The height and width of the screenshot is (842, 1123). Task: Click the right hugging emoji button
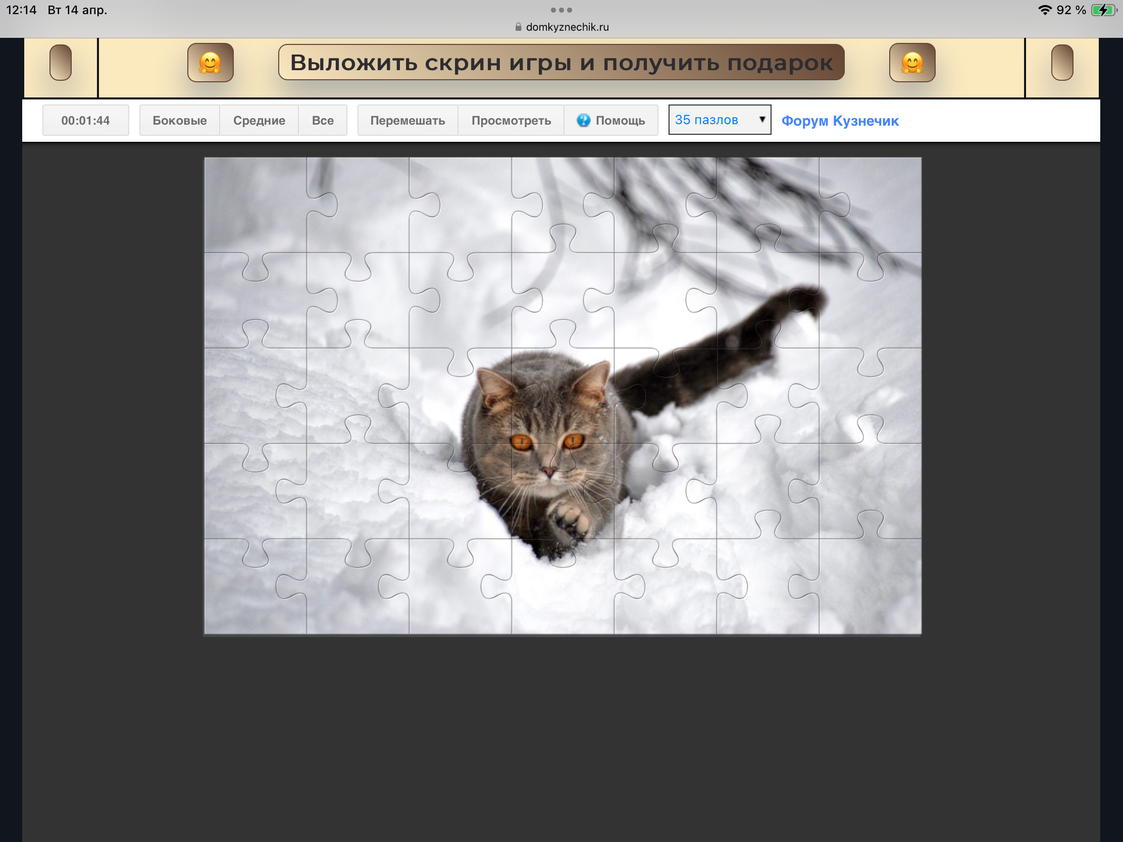[x=912, y=63]
